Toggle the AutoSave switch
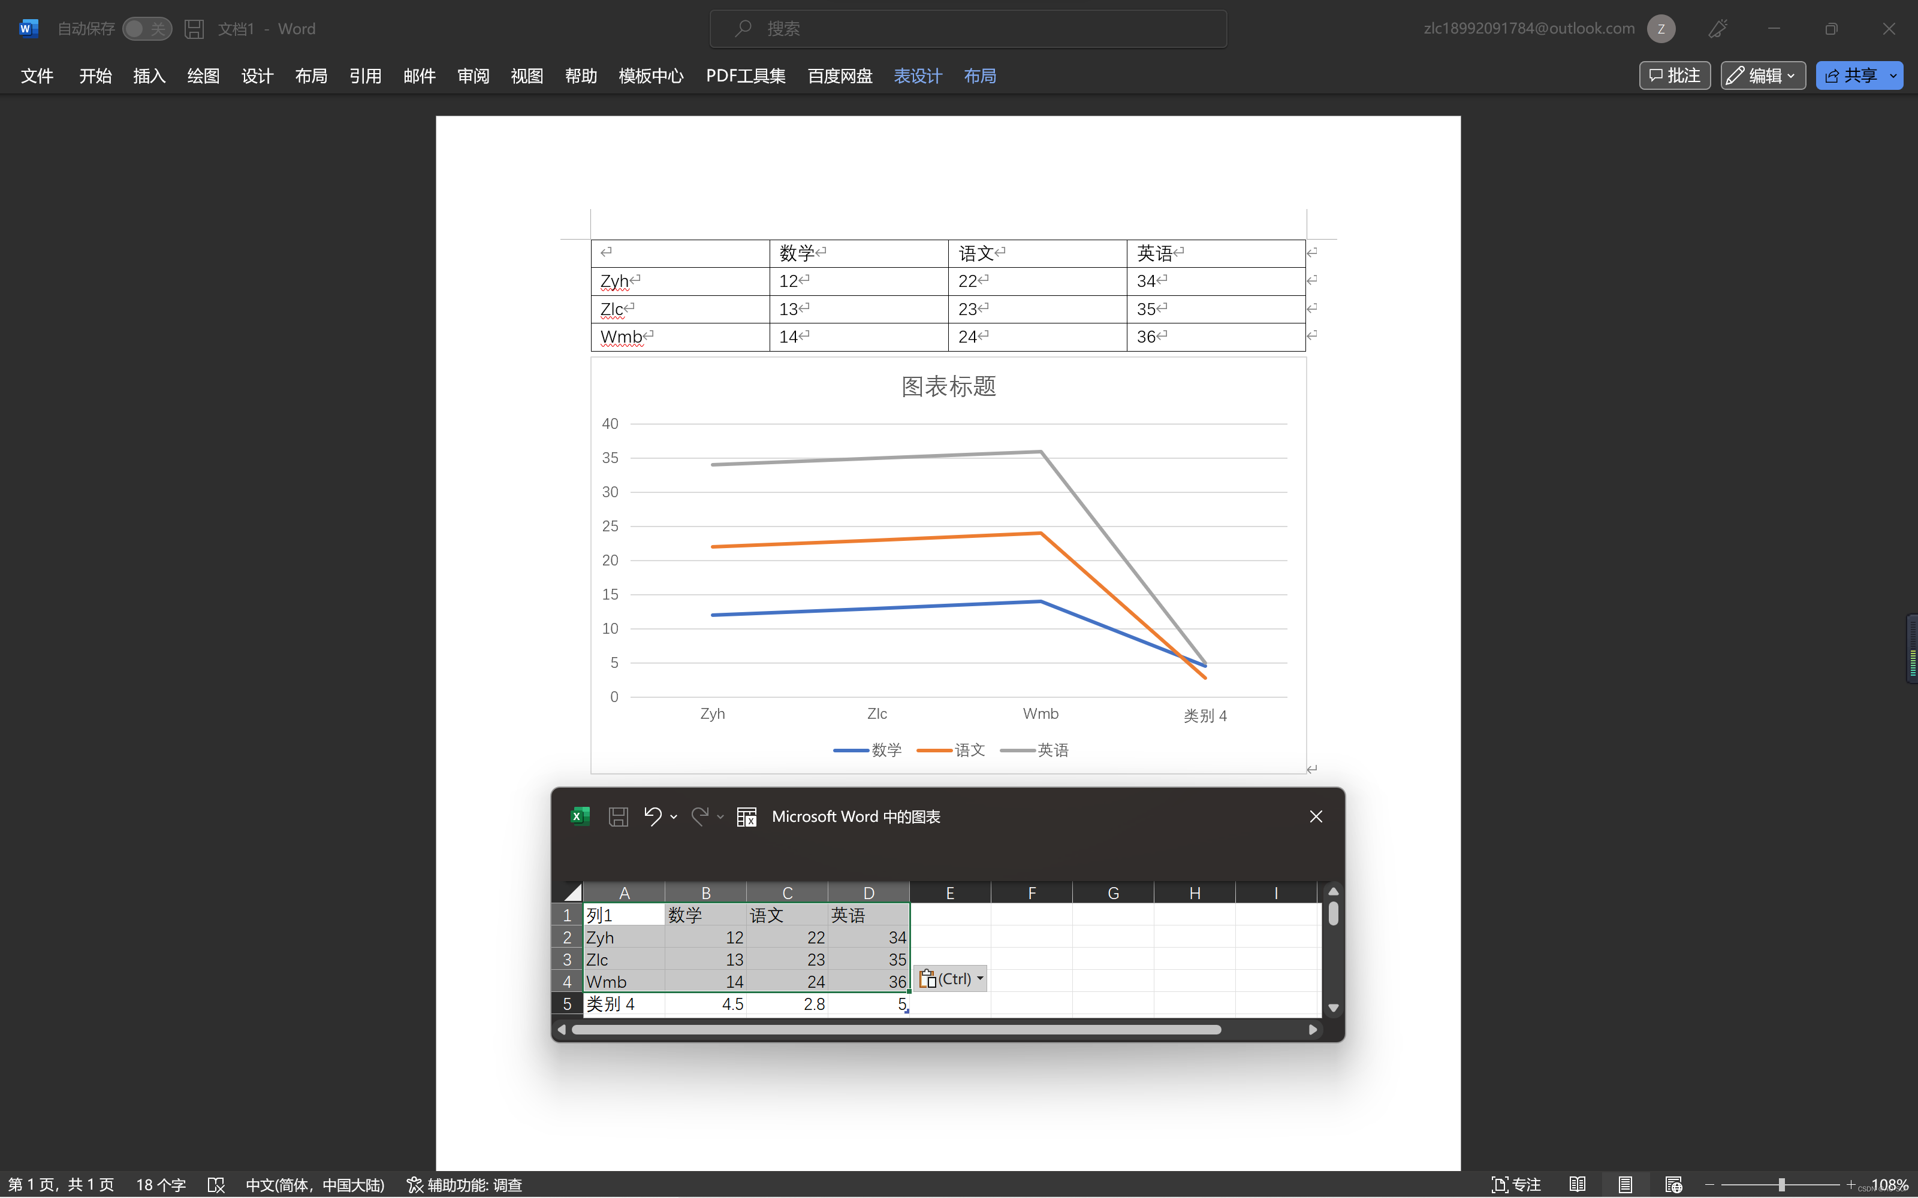1918x1198 pixels. point(147,29)
